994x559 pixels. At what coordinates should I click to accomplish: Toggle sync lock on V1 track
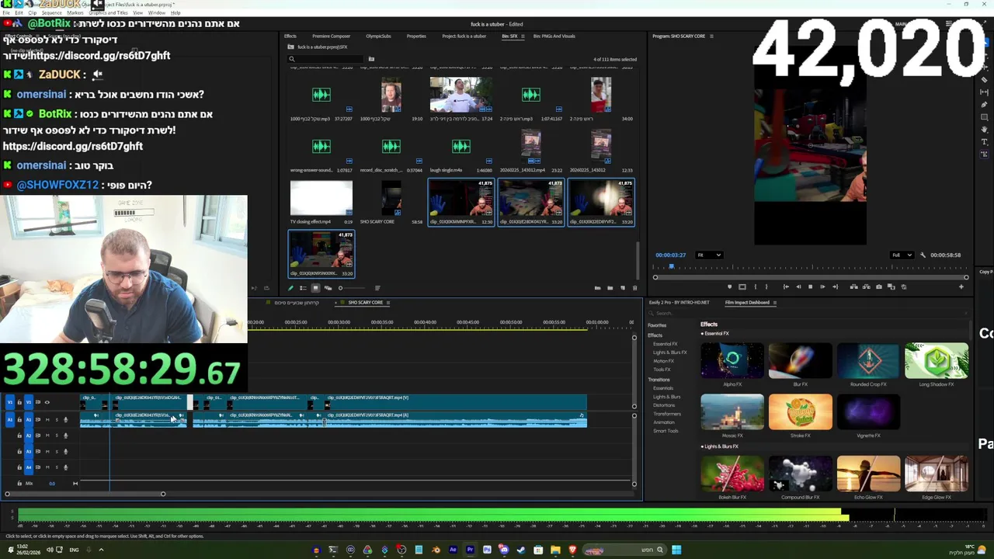38,402
